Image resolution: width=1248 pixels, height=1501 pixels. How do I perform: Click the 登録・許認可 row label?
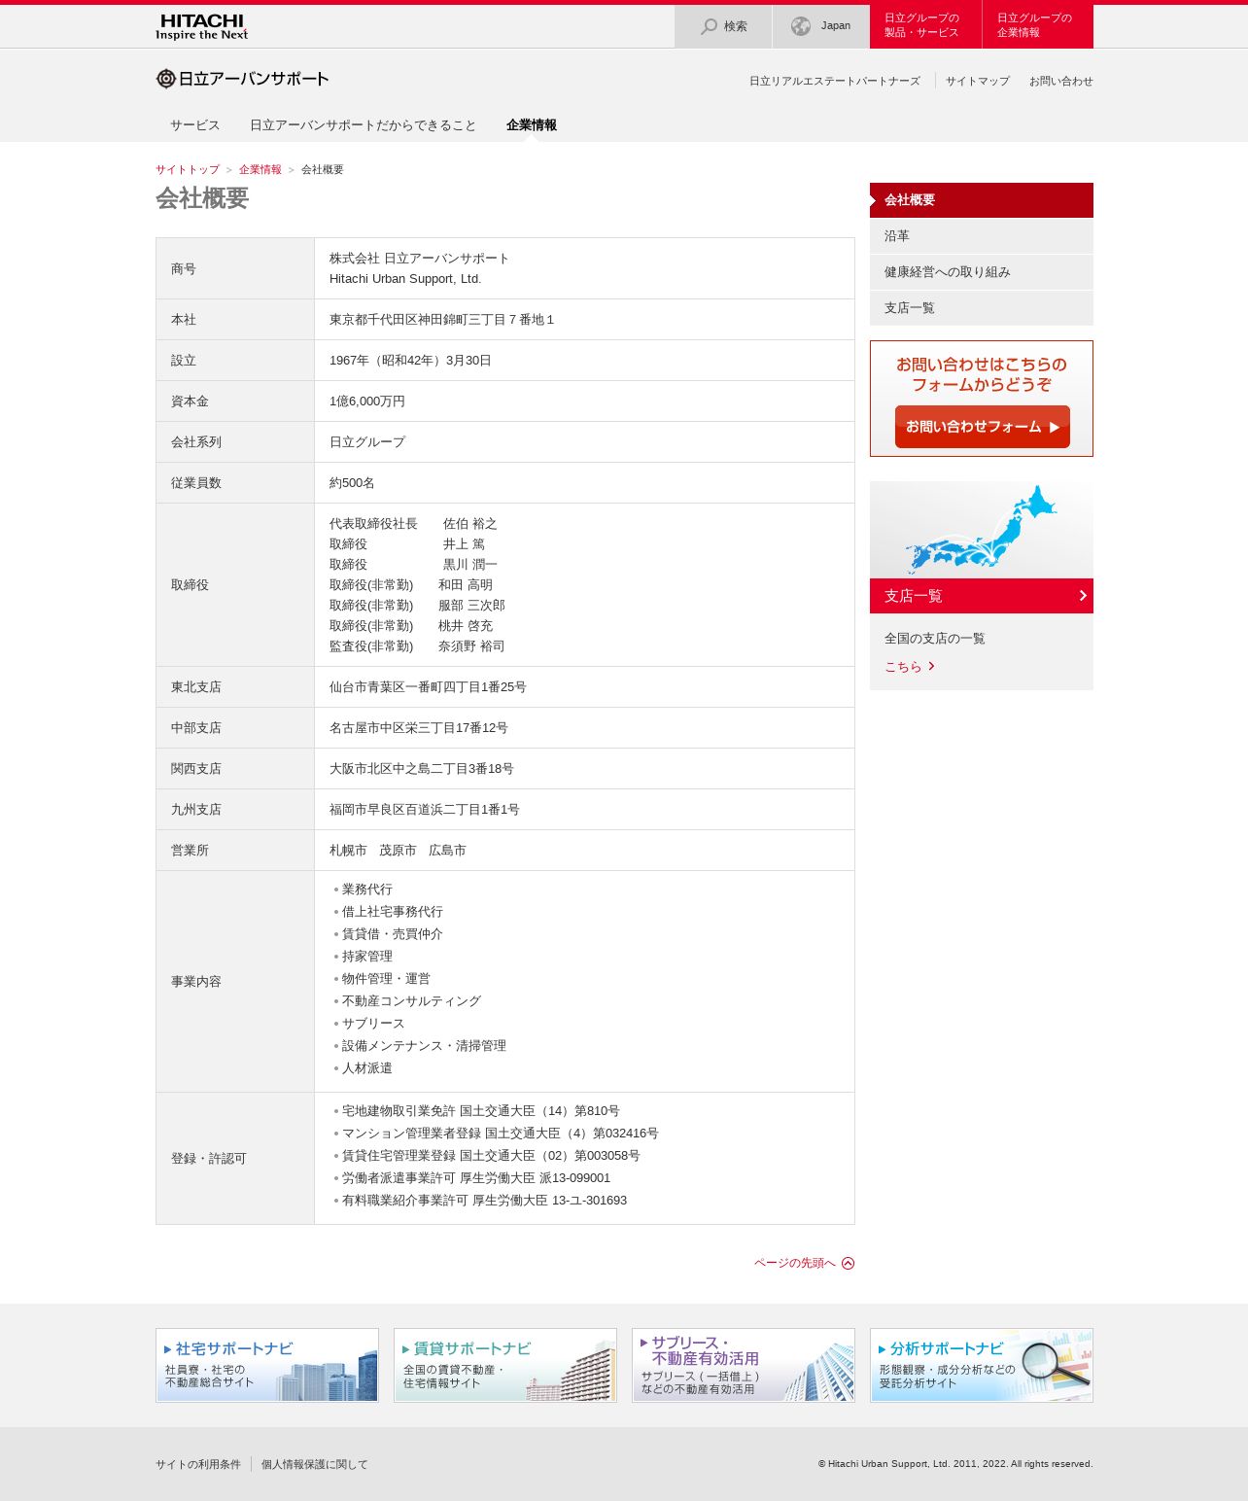point(209,1159)
